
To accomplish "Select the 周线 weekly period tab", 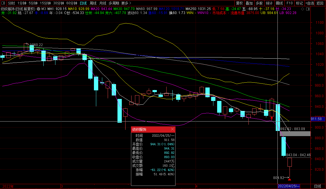I will pyautogui.click(x=93, y=3).
